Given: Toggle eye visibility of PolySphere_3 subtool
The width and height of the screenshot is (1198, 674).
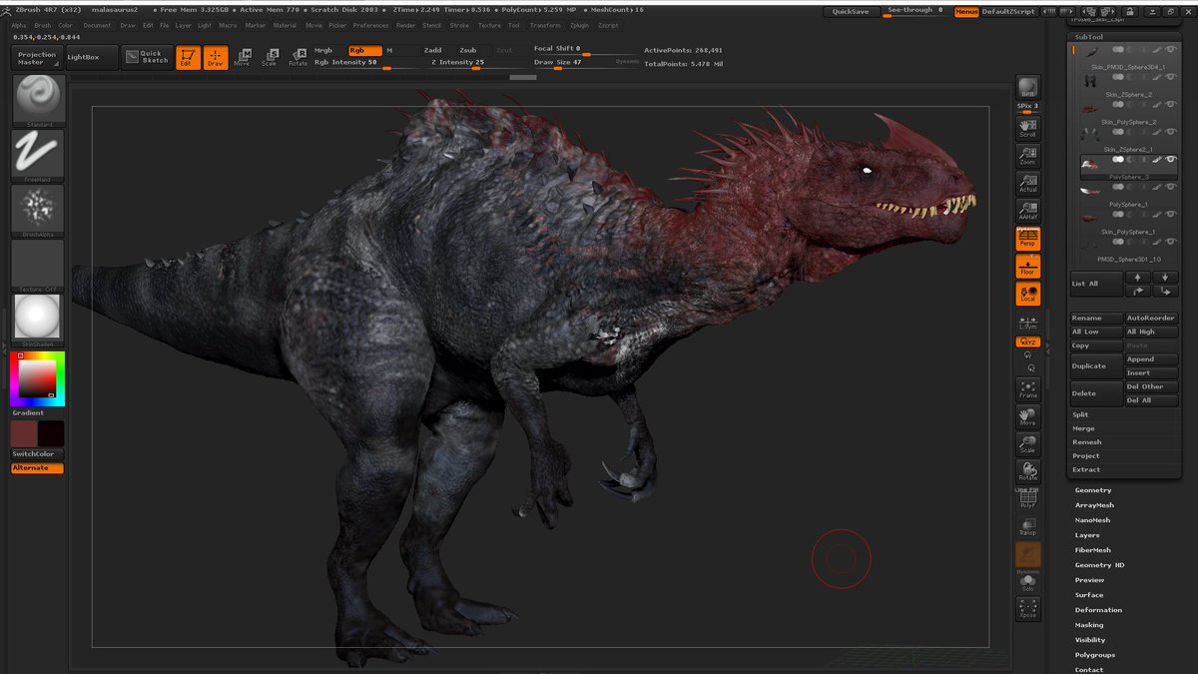Looking at the screenshot, I should coord(1171,160).
